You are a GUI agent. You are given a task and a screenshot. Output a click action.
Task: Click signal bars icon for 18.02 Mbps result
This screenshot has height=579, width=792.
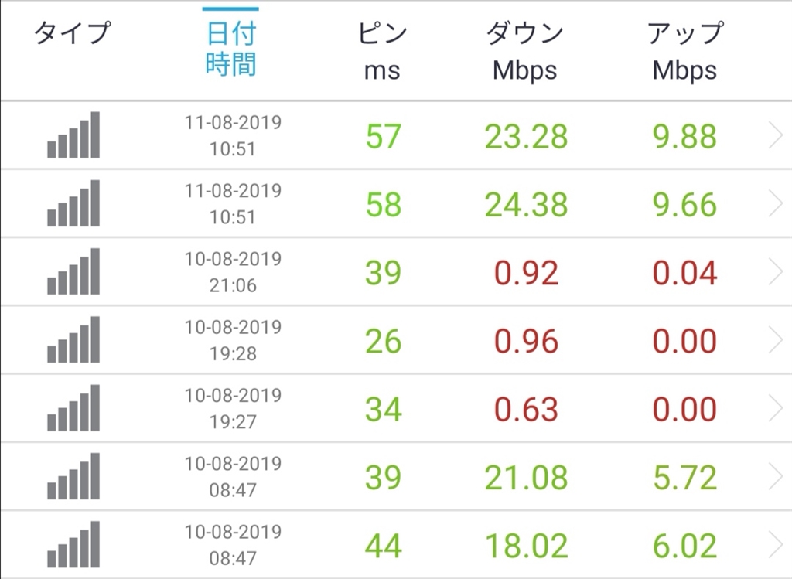pos(73,544)
